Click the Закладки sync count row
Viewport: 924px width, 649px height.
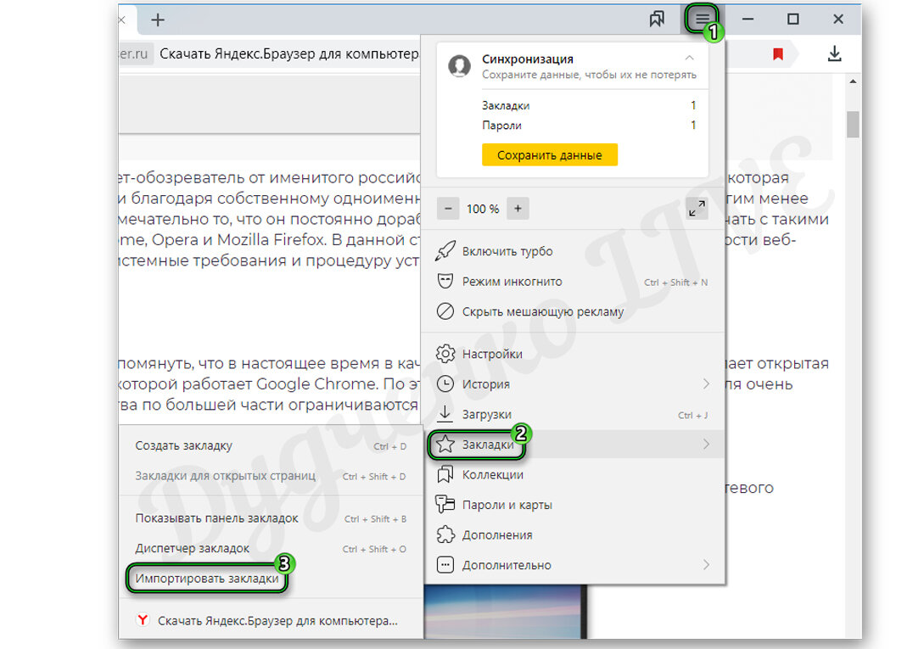589,105
